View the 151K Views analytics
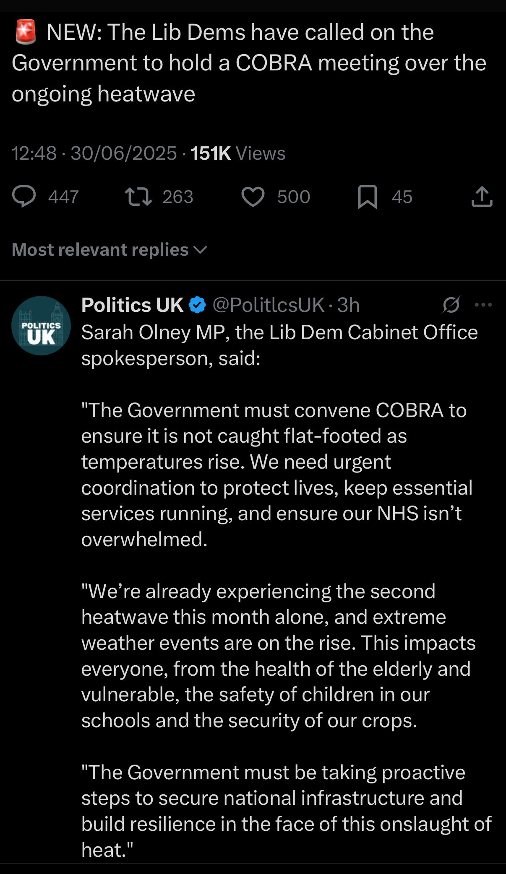The height and width of the screenshot is (874, 506). pos(238,153)
